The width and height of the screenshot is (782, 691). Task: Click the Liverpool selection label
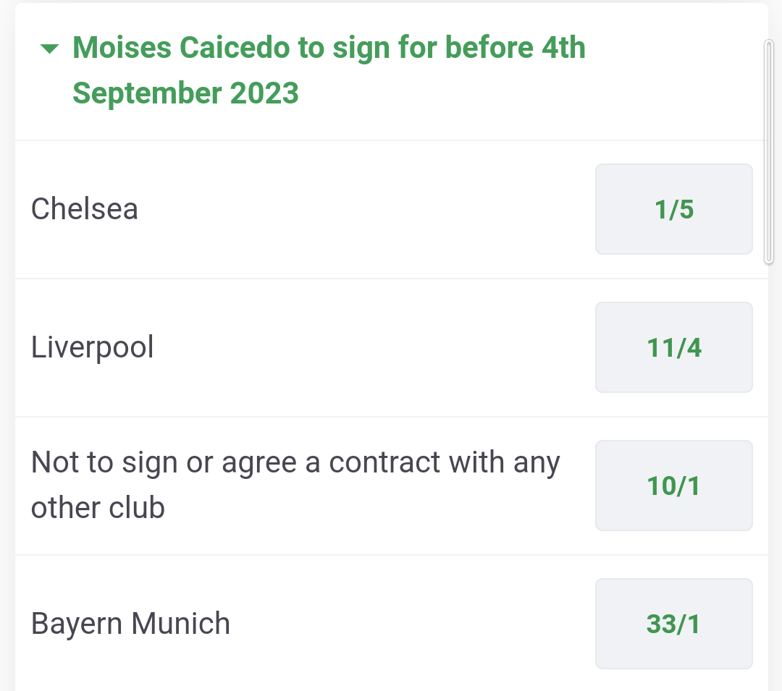(92, 347)
